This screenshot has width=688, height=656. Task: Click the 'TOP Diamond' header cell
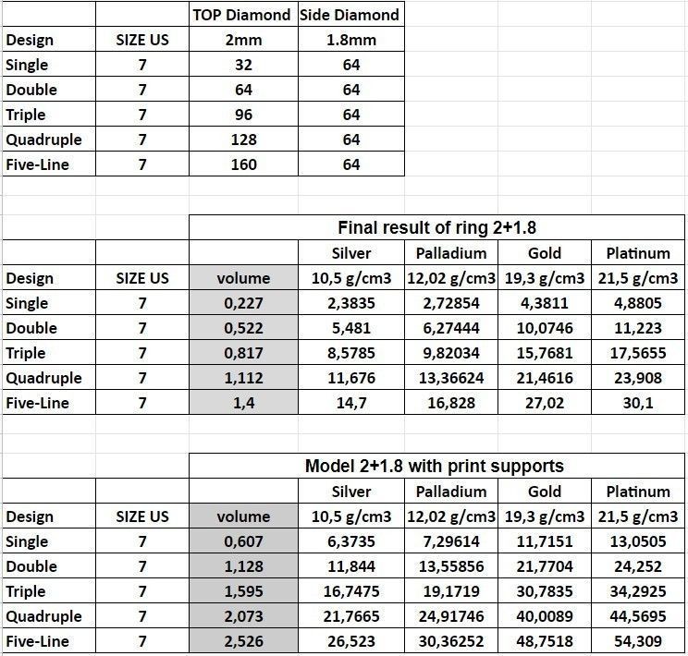point(243,15)
